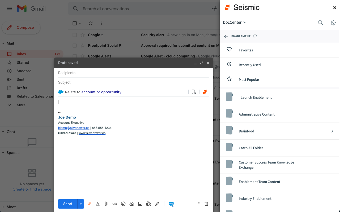Screen dimensions: 340x212
Task: Insert a file using Google Drive icon
Action: tap(132, 204)
